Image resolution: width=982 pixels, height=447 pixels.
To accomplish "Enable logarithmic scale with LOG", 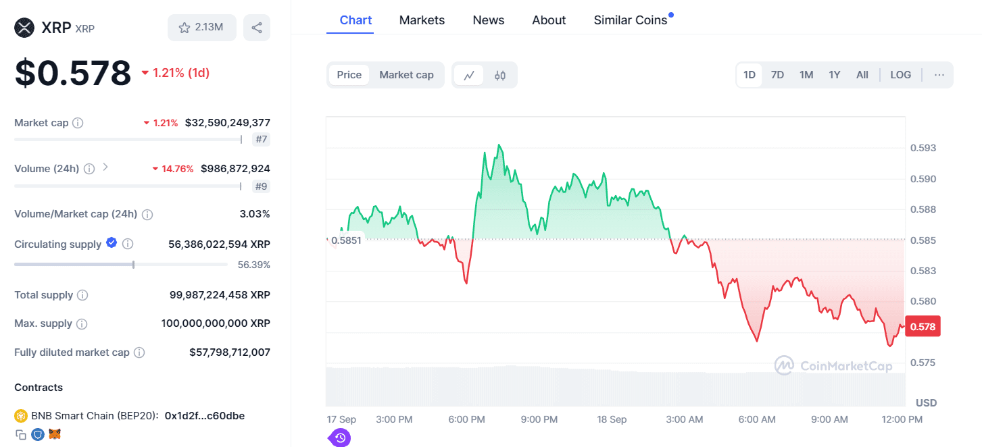I will [900, 74].
